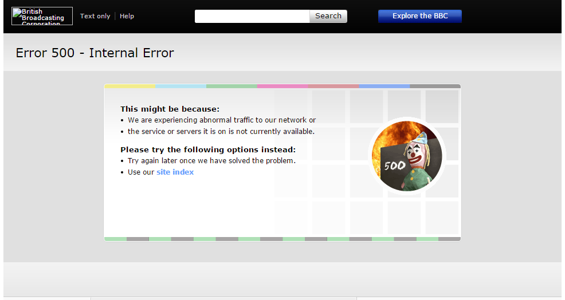565x300 pixels.
Task: Click the Error 500 - Internal Error heading
Action: click(x=95, y=53)
